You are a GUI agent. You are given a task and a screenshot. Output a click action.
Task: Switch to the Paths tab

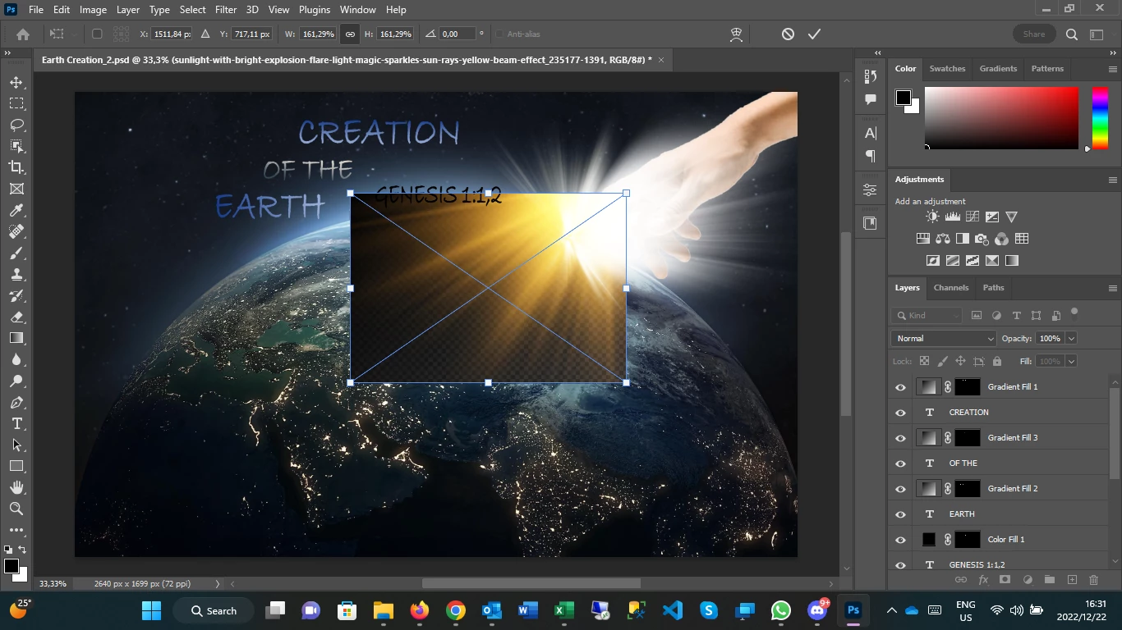(993, 288)
